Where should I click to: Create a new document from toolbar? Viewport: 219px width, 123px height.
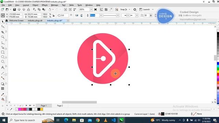pos(2,10)
